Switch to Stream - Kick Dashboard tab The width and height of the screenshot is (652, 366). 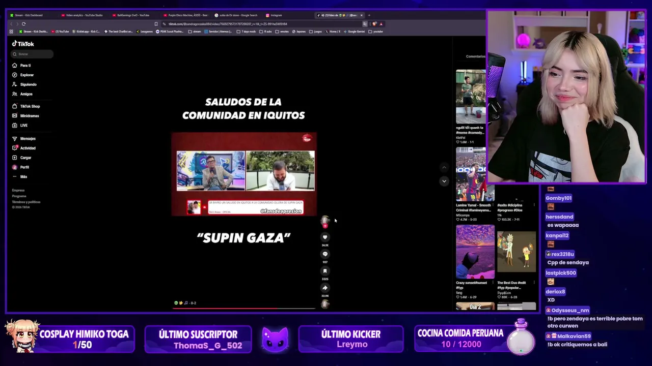click(x=32, y=15)
